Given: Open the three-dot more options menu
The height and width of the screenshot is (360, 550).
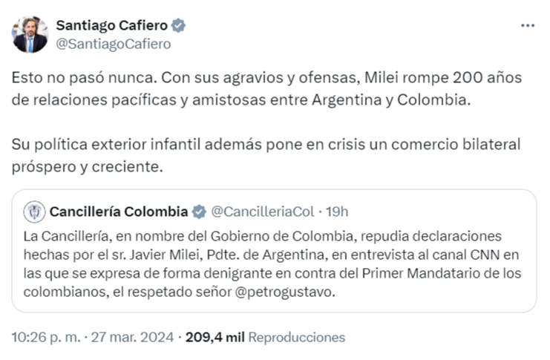Looking at the screenshot, I should [528, 25].
